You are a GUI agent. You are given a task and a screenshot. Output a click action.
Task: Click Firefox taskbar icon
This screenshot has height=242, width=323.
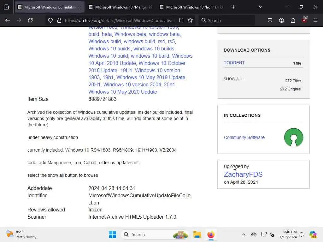[x=211, y=234]
